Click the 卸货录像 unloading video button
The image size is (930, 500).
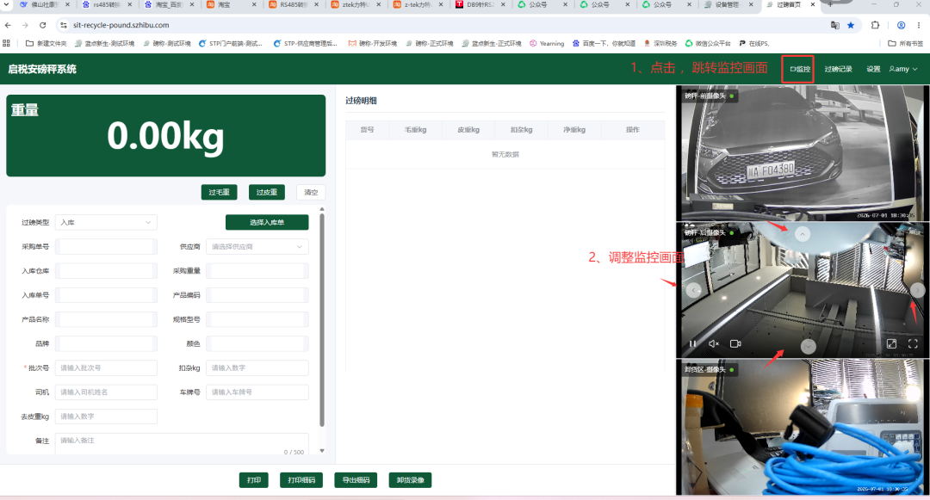(411, 480)
